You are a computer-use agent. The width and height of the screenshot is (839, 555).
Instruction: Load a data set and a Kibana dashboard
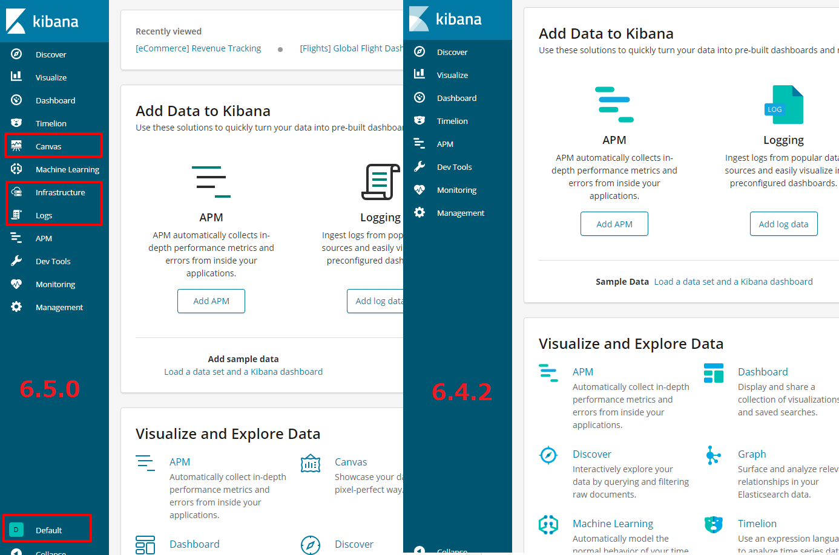(243, 372)
